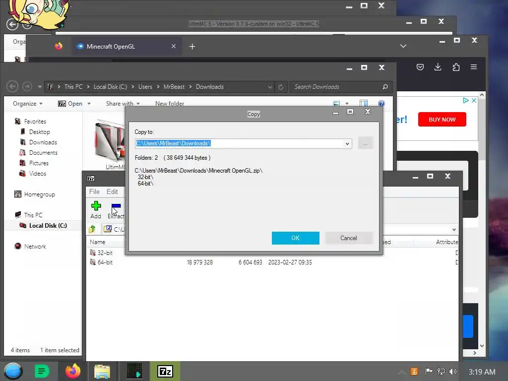Viewport: 508px width, 381px height.
Task: Click Users in the breadcrumb path
Action: (x=145, y=86)
